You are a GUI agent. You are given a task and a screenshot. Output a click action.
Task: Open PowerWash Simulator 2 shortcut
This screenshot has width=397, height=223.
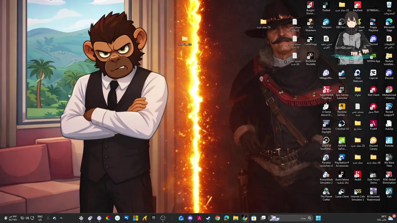point(326,178)
